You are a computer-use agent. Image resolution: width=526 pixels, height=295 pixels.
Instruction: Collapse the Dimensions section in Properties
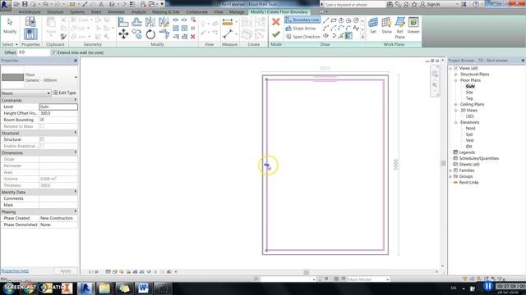coord(75,152)
